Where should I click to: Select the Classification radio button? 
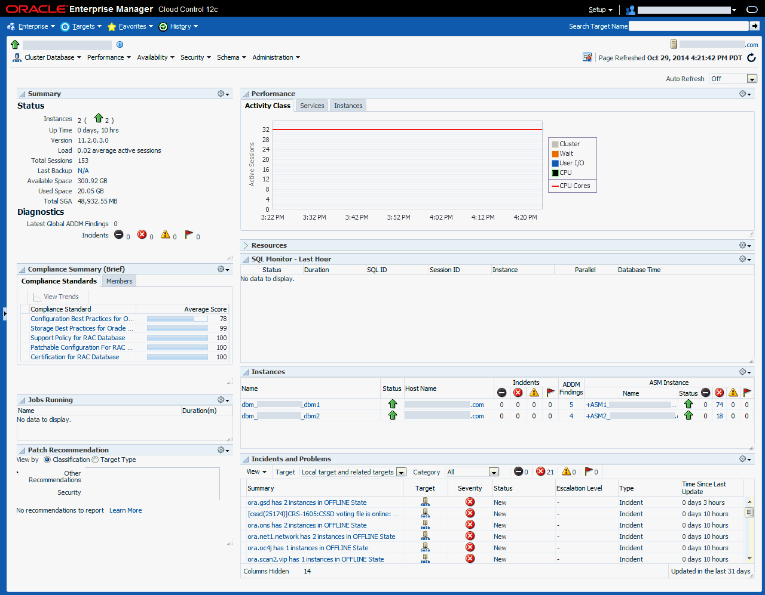coord(47,460)
